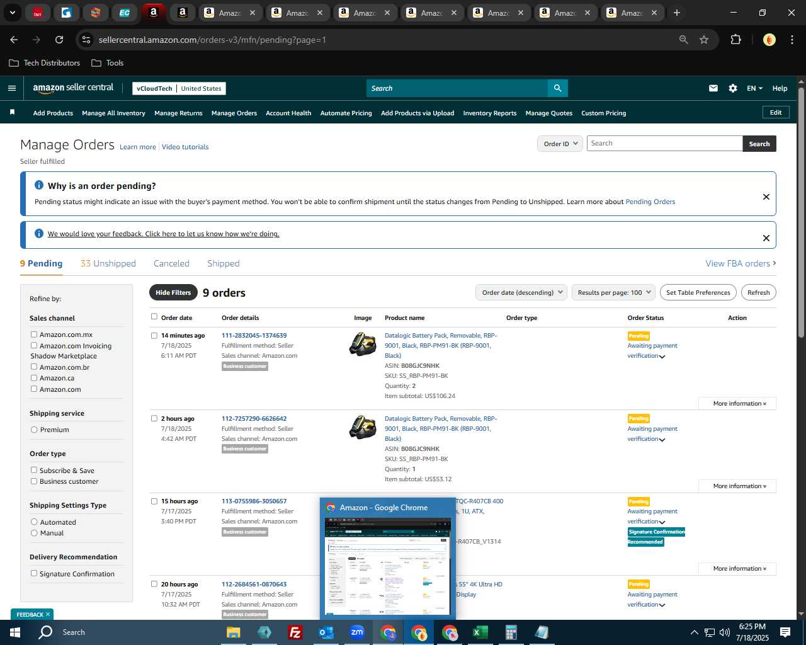806x645 pixels.
Task: Open the EN language dropdown
Action: tap(754, 88)
